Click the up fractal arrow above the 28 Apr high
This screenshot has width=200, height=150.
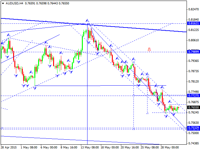[8, 35]
